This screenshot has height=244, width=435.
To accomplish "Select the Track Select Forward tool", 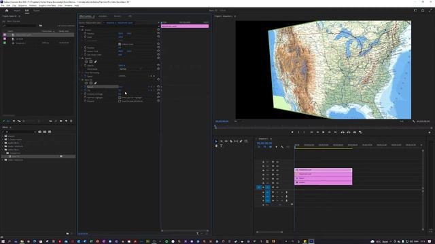I will tap(221, 142).
